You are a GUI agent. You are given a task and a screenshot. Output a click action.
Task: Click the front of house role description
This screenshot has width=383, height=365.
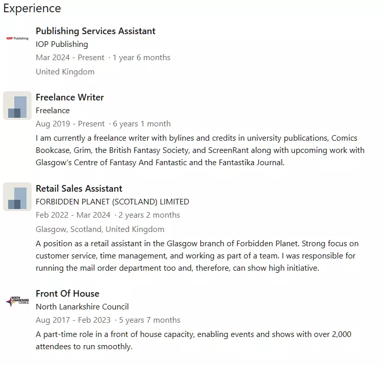(193, 340)
